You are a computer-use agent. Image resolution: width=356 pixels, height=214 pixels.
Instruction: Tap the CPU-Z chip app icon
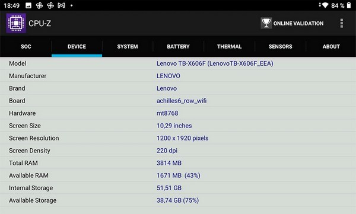[x=16, y=23]
